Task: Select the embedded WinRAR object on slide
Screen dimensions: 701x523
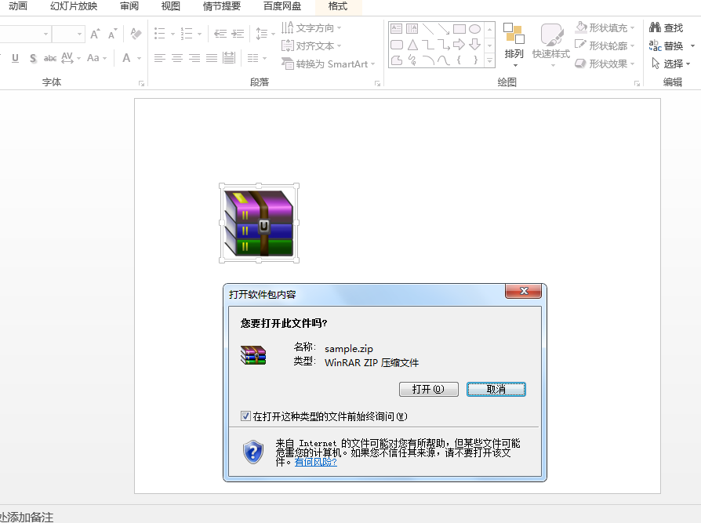Action: click(x=259, y=223)
